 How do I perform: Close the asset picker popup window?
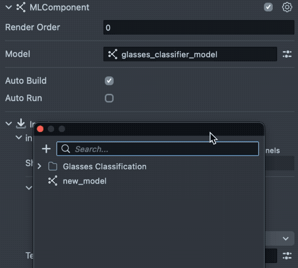(41, 129)
